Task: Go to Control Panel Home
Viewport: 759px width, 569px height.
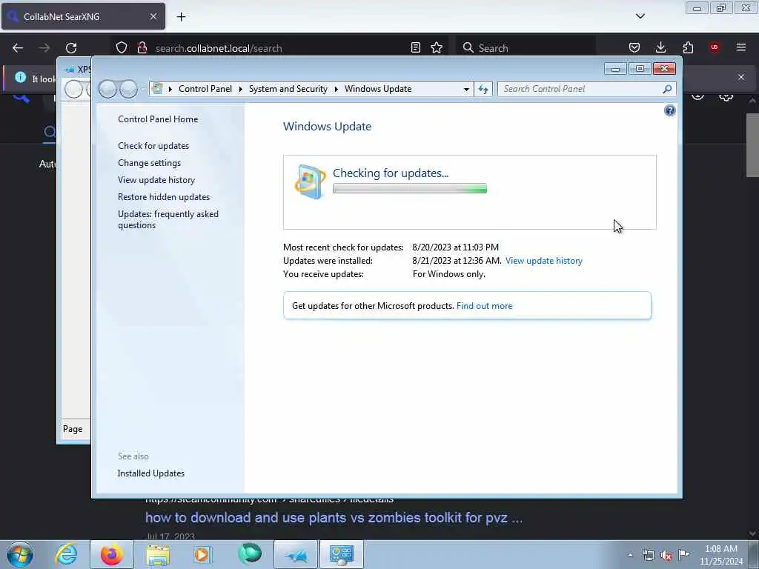Action: click(158, 119)
